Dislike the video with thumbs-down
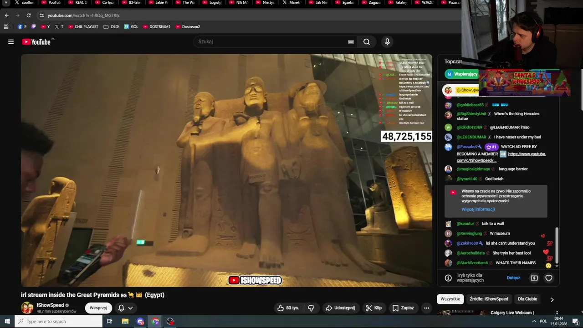 tap(311, 308)
